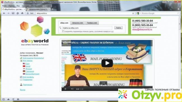182x102 pixels.
Task: Reload the page with the refresh icon
Action: [x=18, y=13]
